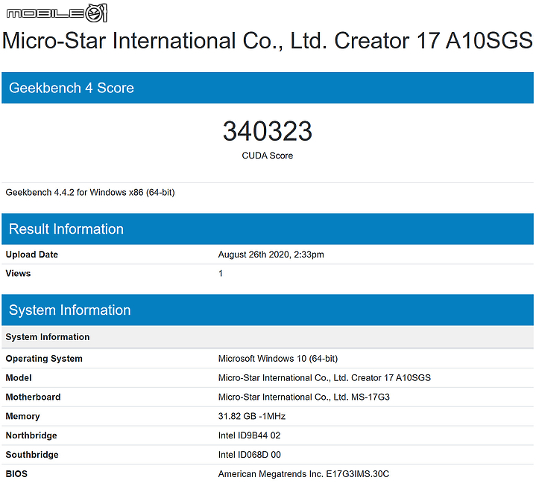Click Microsoft Windows 10 (64-bit) value
This screenshot has height=489, width=536.
click(278, 359)
